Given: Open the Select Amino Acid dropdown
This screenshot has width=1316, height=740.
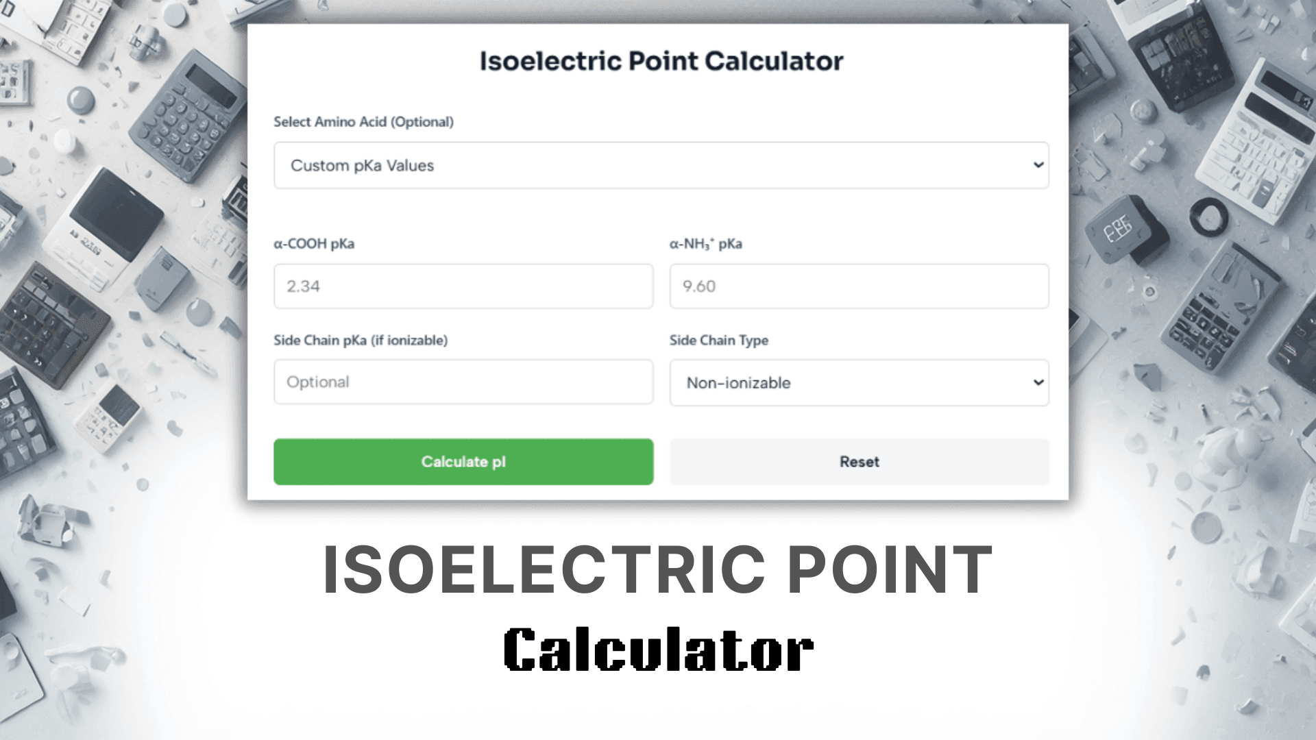Looking at the screenshot, I should (661, 165).
